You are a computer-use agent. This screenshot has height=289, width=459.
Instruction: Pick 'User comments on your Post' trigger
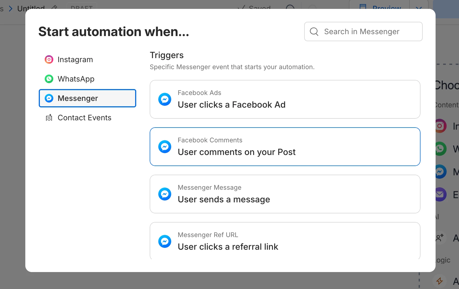coord(285,147)
